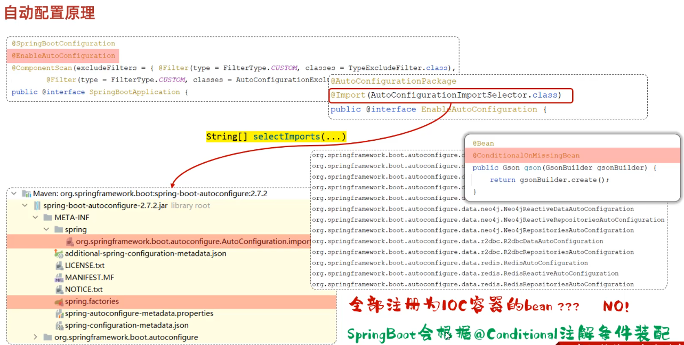Expand the org.springframework.boot.autoconfigure package
The image size is (684, 345).
(x=35, y=337)
